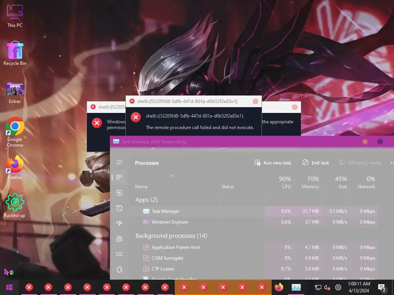The width and height of the screenshot is (394, 295).
Task: Click the 3.9 MB CTF Loader memory
Action: click(312, 269)
